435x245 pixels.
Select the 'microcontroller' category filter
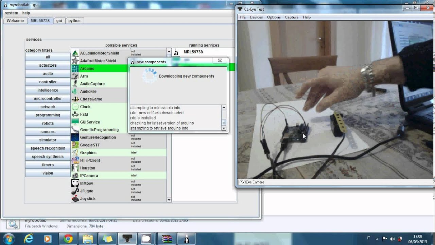(x=48, y=99)
